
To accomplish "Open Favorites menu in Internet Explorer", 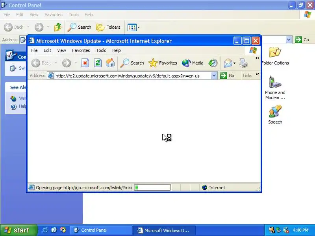I will click(81, 50).
